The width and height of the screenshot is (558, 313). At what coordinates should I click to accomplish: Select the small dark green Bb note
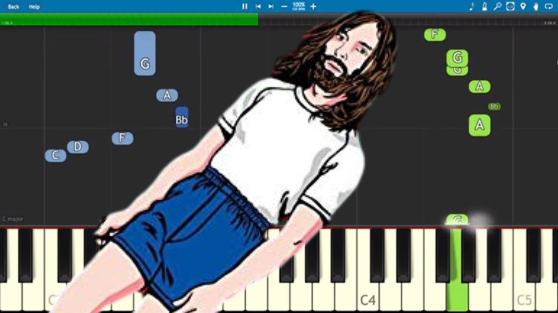point(494,107)
